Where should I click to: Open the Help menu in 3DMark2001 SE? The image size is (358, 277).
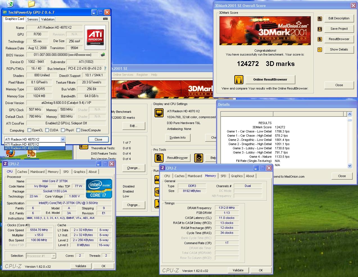[x=154, y=75]
